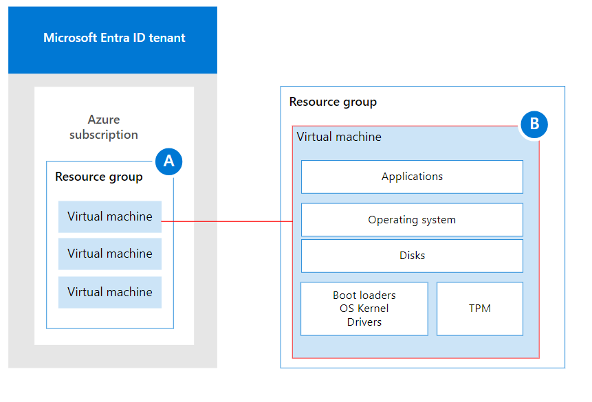592x402 pixels.
Task: Click the Operating system box
Action: [x=412, y=220]
